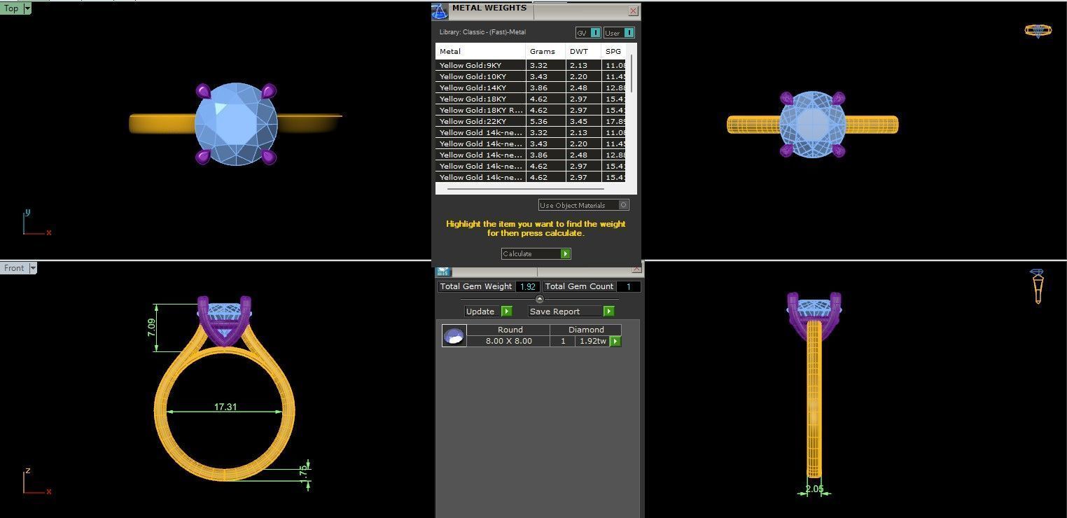Sort by the Grams column header
This screenshot has width=1067, height=518.
click(545, 51)
